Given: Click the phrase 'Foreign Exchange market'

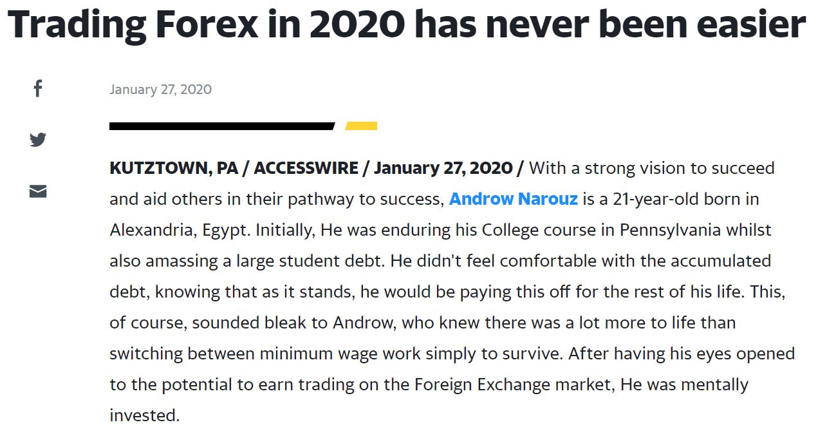Looking at the screenshot, I should point(516,384).
